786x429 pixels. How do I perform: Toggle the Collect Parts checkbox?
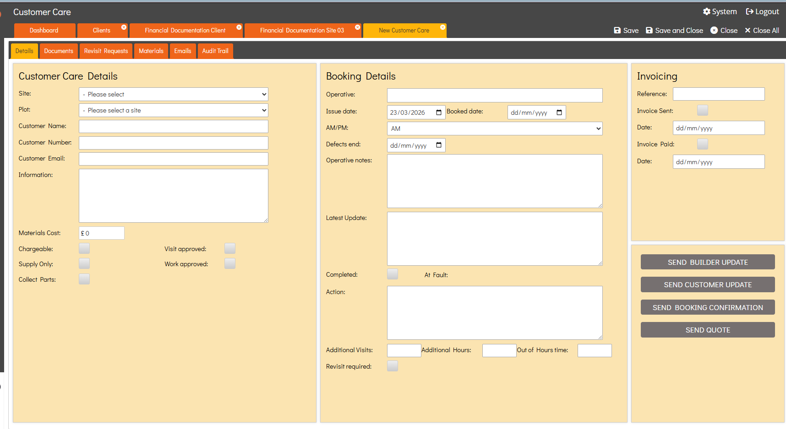tap(84, 279)
